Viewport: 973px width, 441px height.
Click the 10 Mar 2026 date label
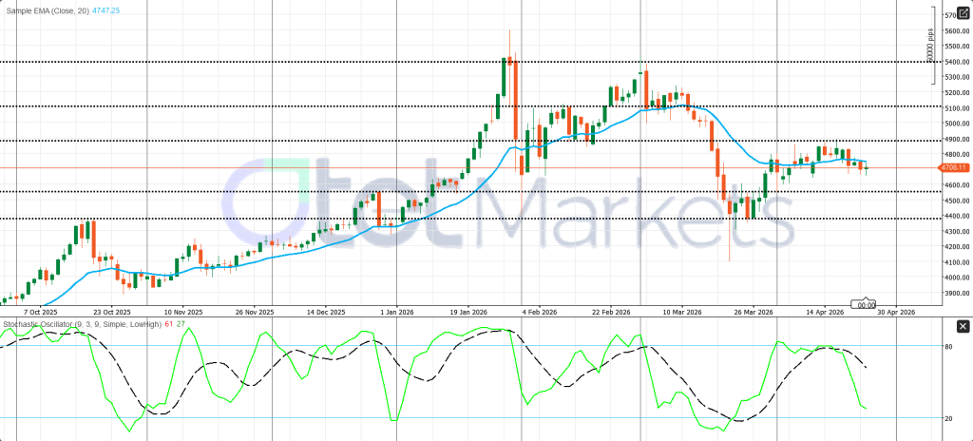682,312
